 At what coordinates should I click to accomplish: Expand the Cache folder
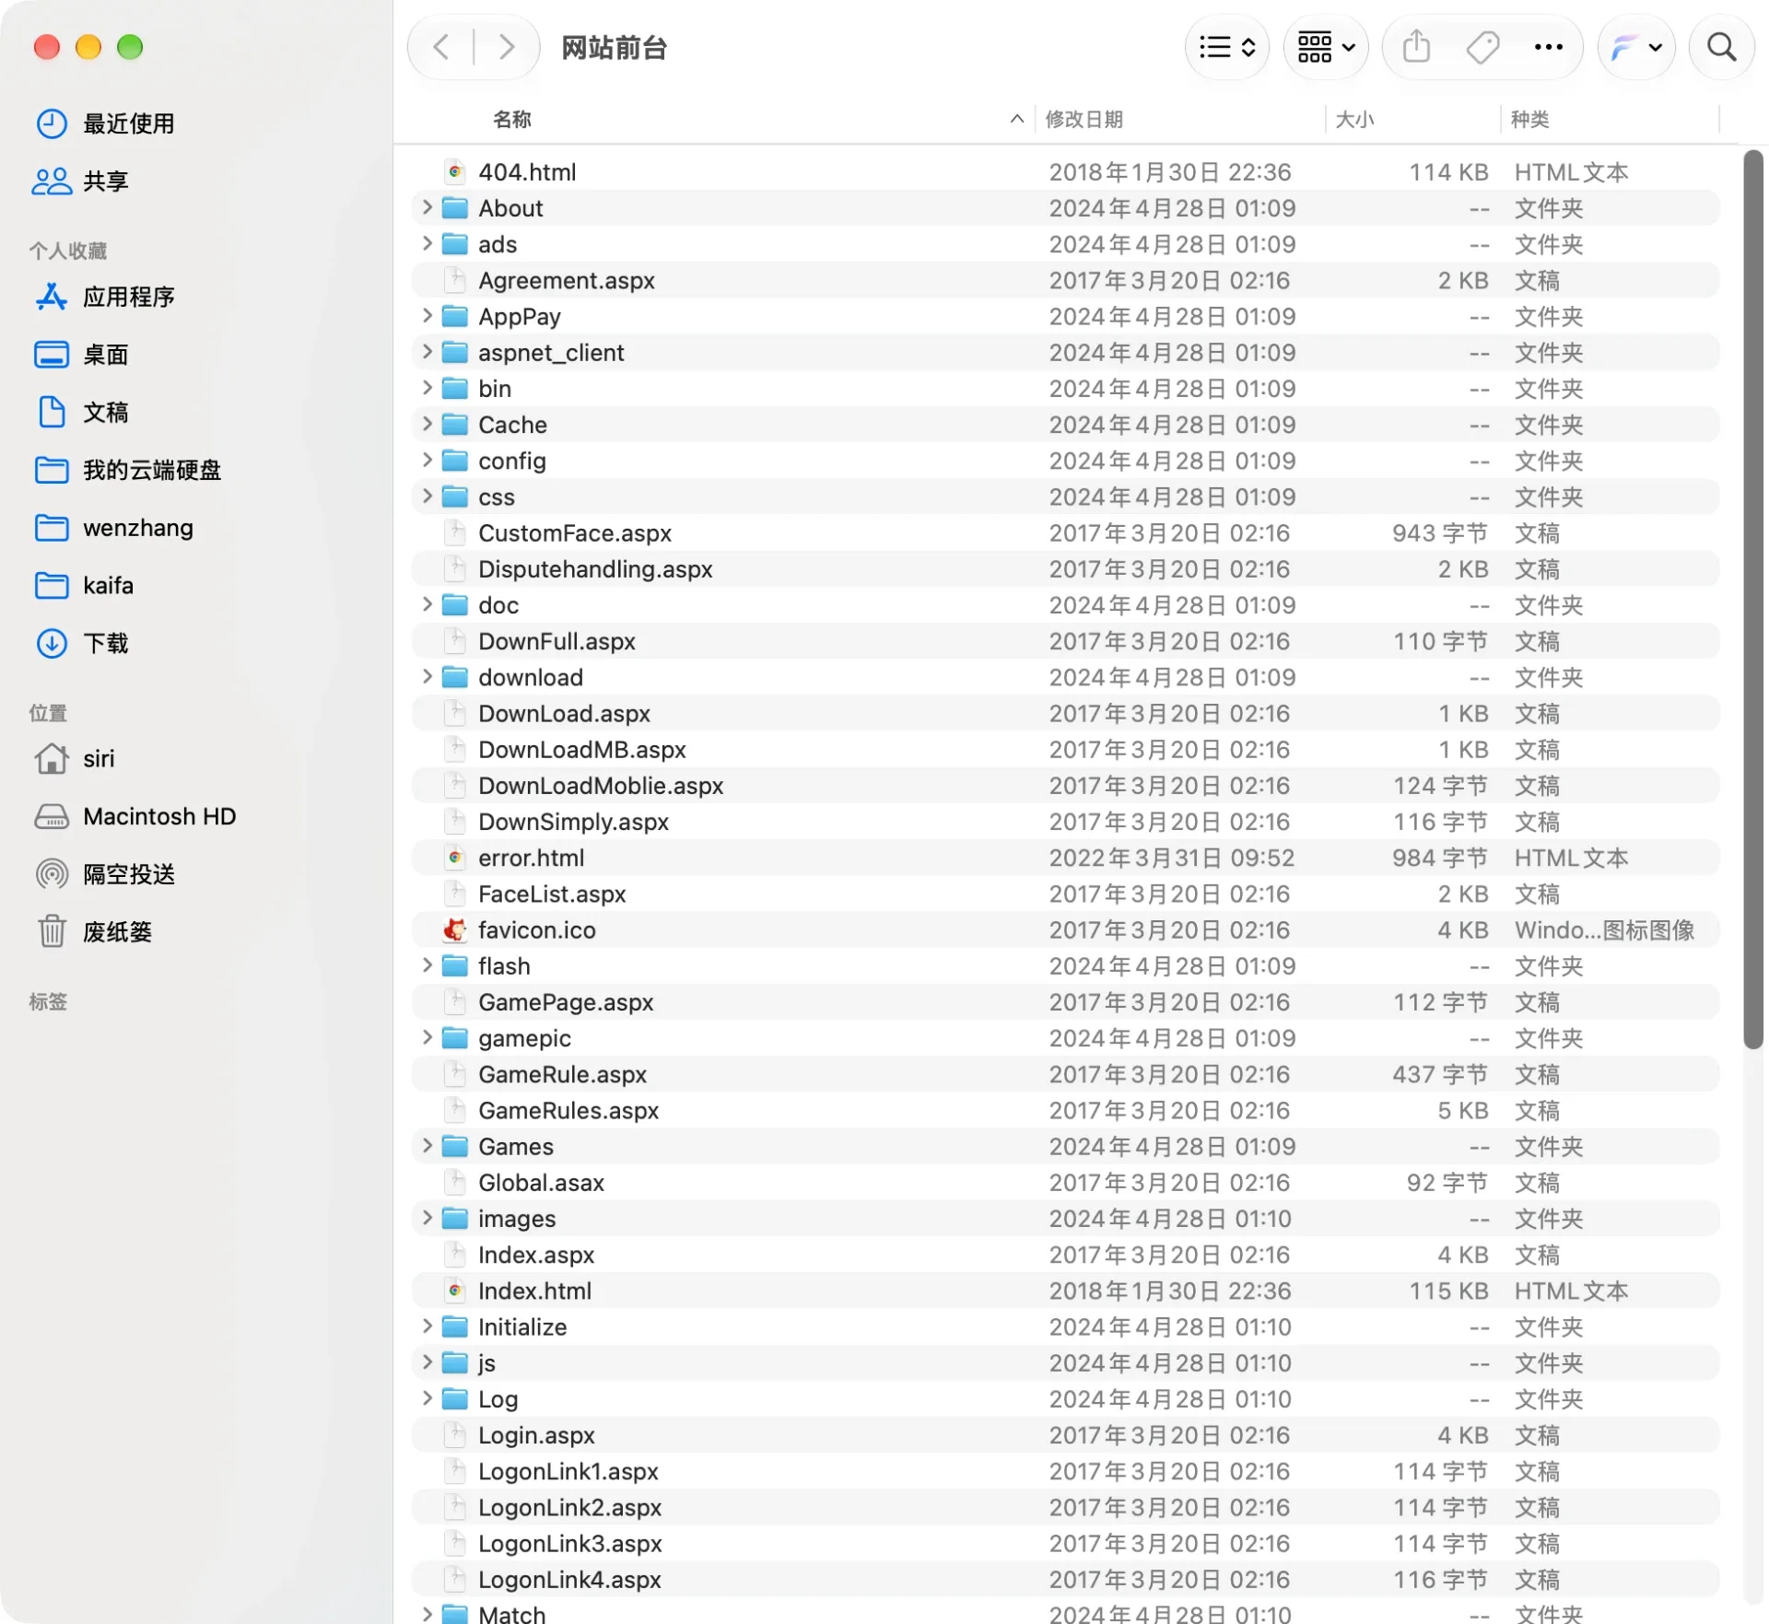[427, 425]
